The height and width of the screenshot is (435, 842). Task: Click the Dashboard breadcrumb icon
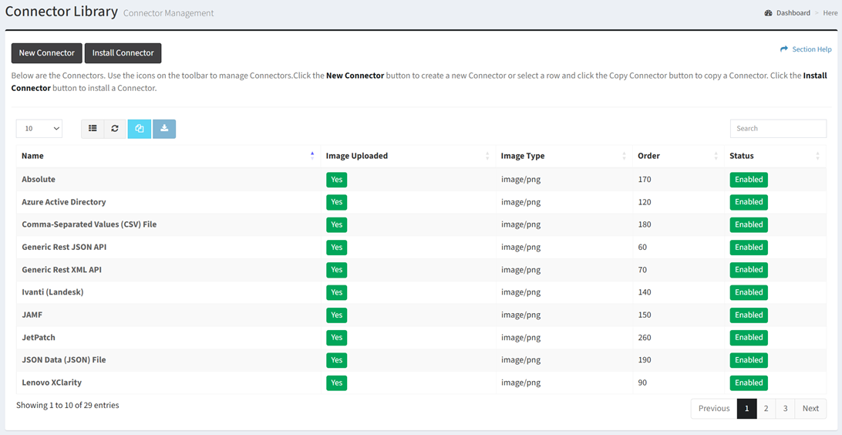point(769,13)
